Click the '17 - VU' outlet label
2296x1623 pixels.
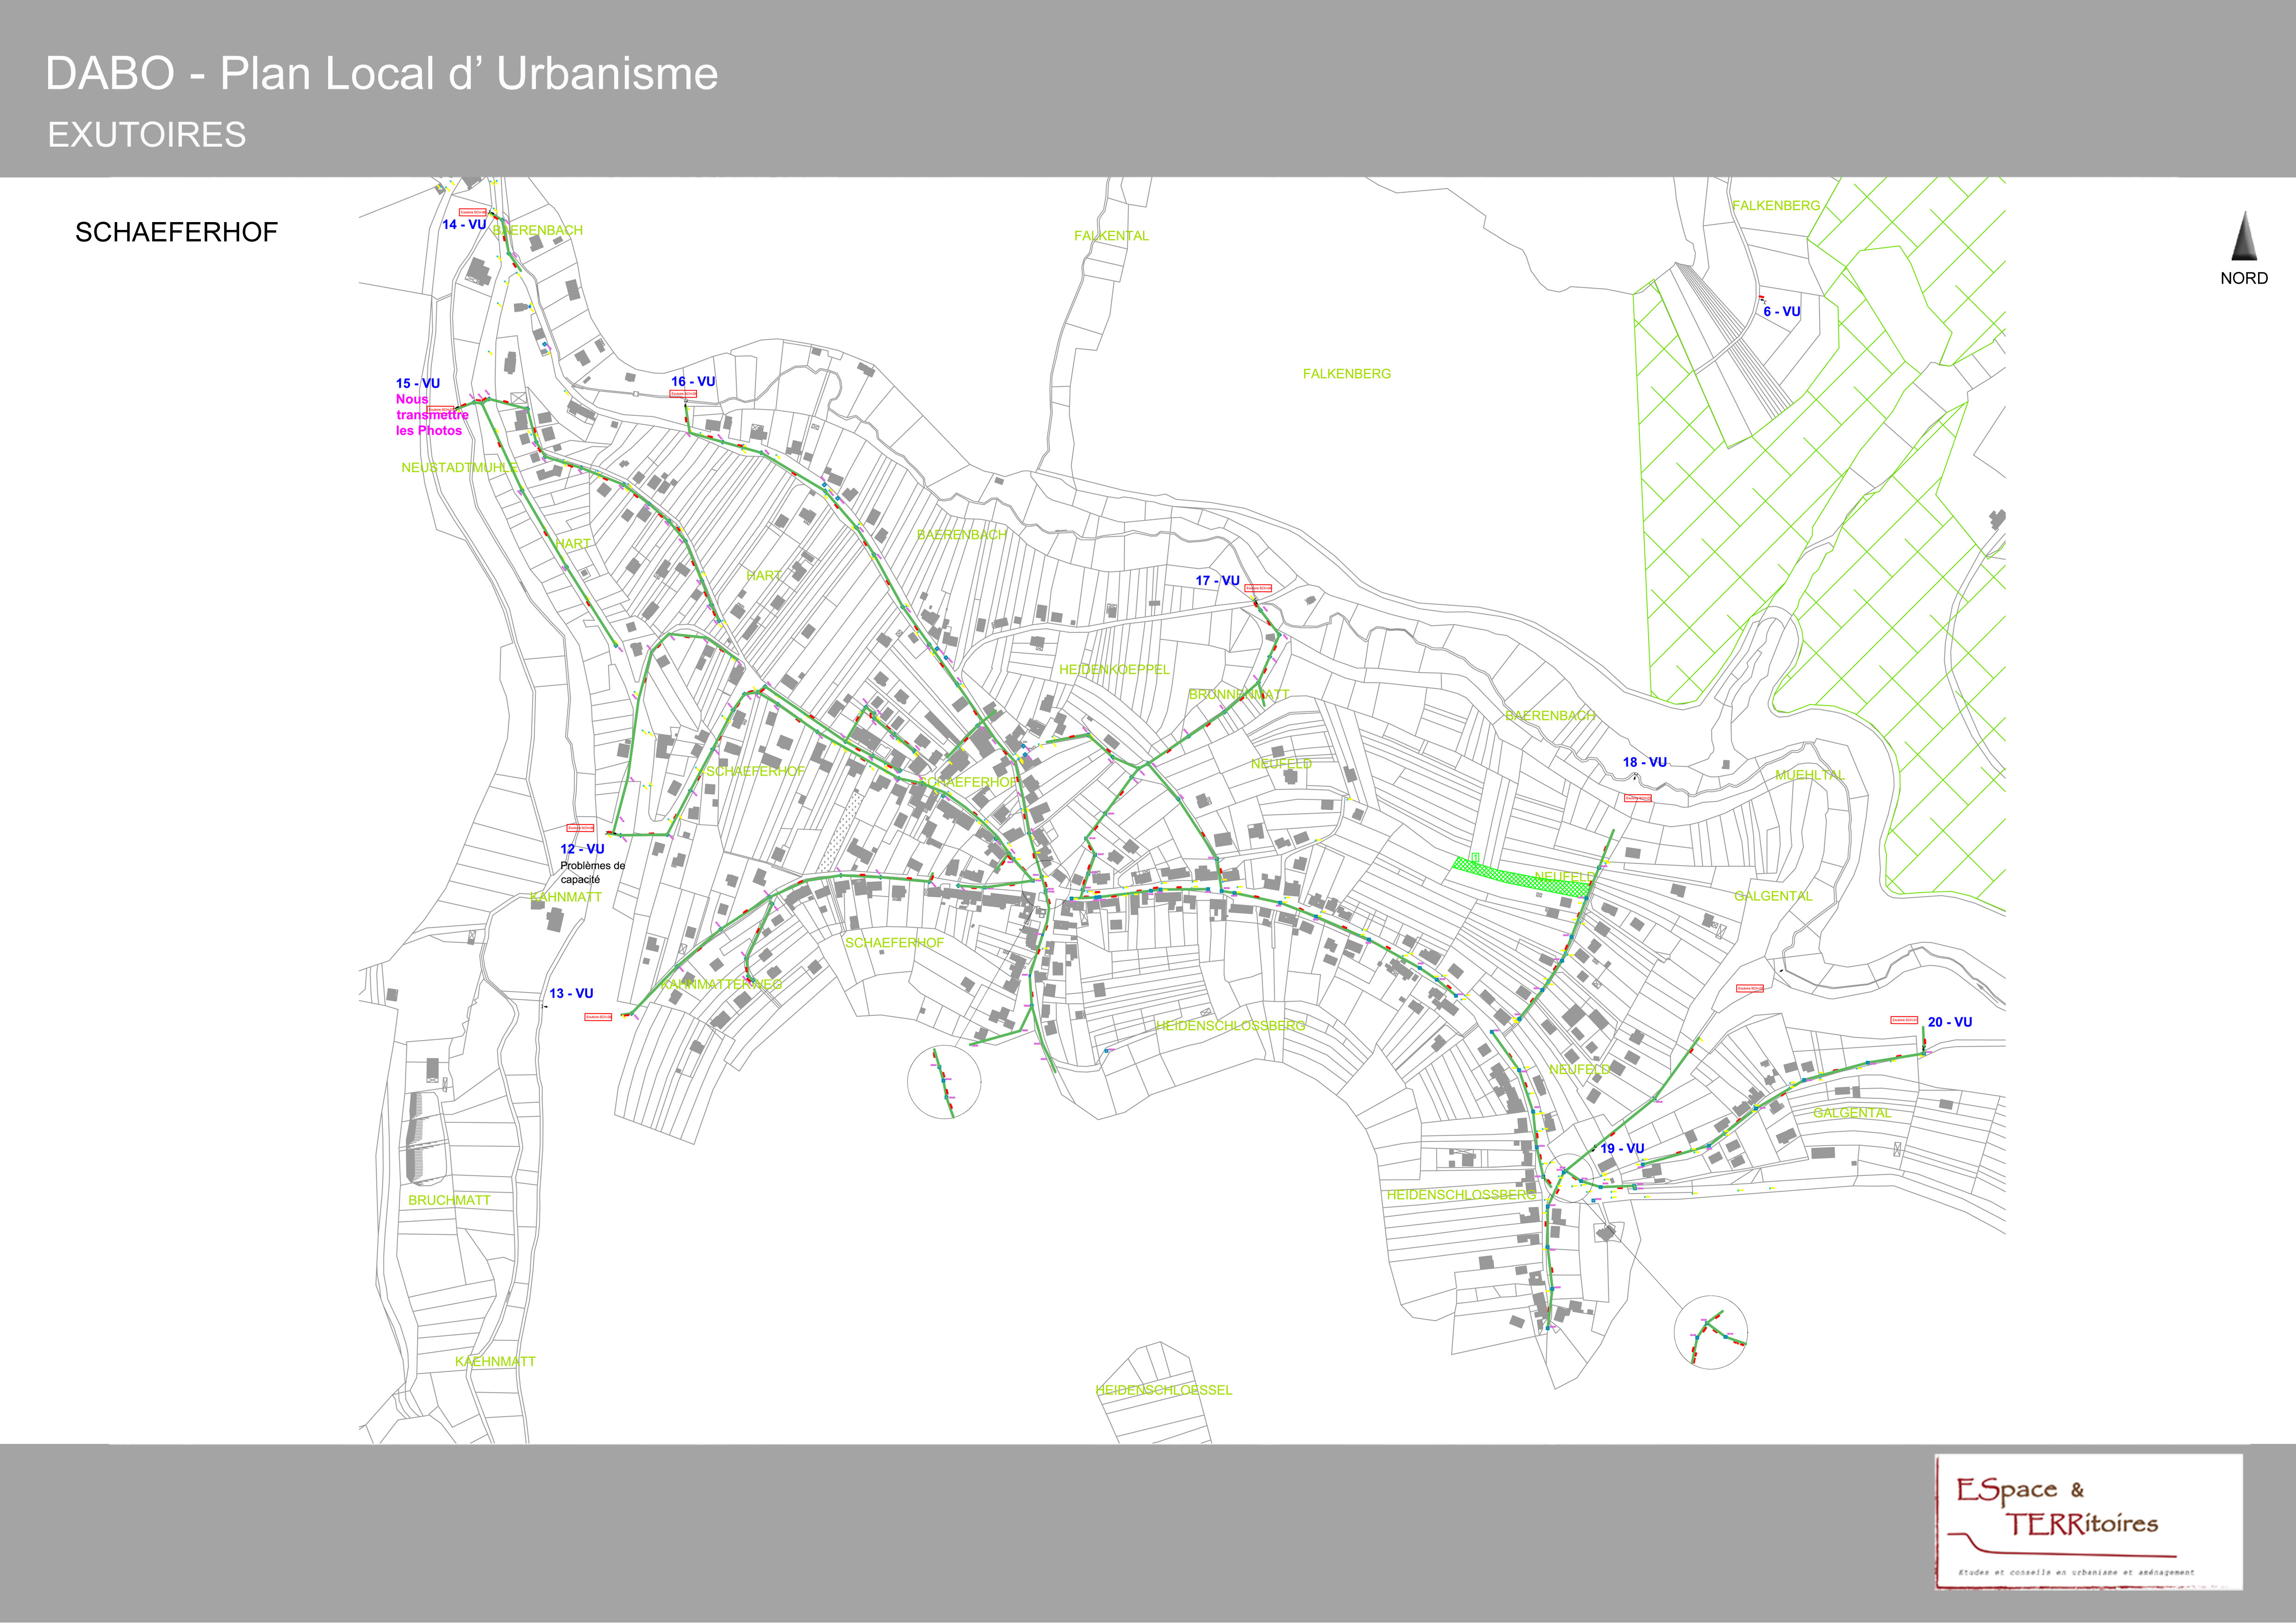pos(1217,581)
